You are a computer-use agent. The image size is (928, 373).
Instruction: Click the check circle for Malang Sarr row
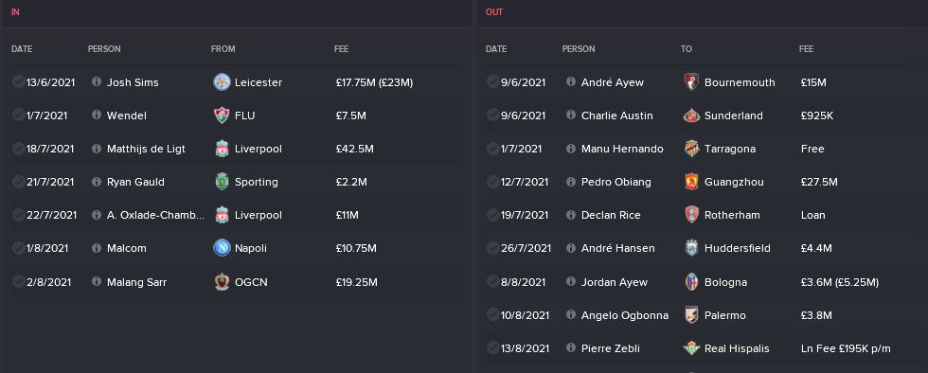18,281
